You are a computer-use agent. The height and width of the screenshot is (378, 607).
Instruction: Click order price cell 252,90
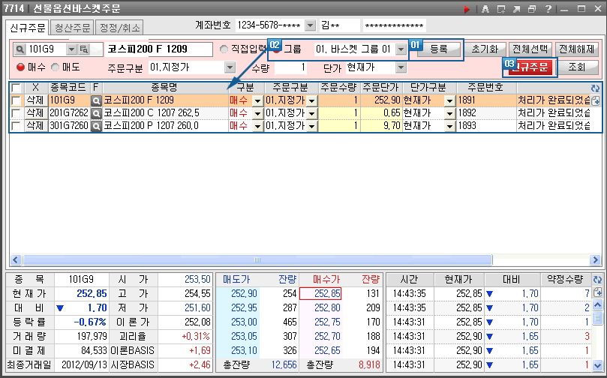click(x=381, y=100)
